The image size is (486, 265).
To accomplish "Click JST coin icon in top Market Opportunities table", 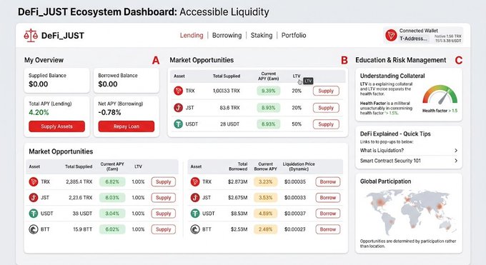I will (x=178, y=108).
